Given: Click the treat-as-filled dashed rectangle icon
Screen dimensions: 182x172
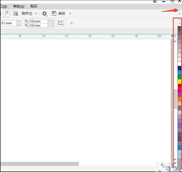Looking at the screenshot, I should 61,23.
